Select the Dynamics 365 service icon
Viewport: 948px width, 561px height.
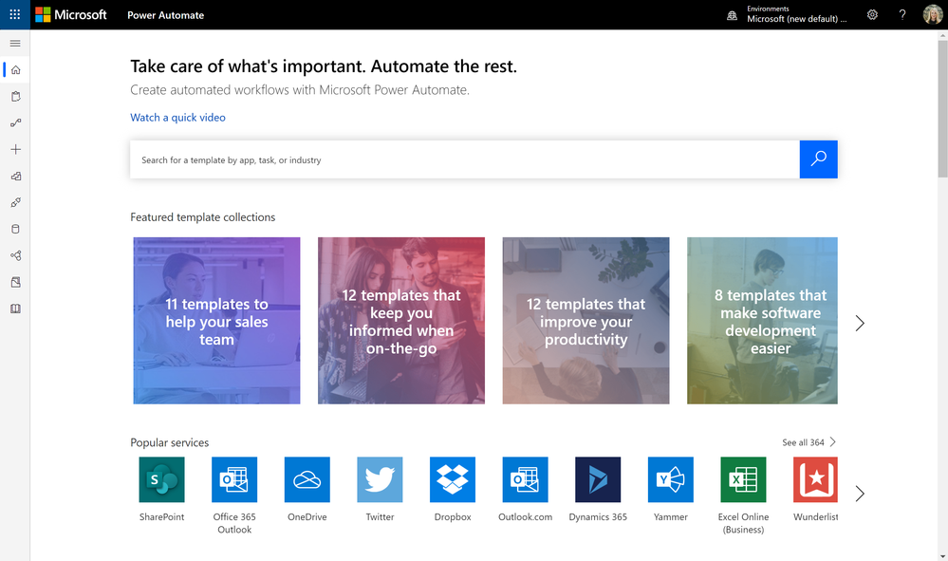pos(598,479)
